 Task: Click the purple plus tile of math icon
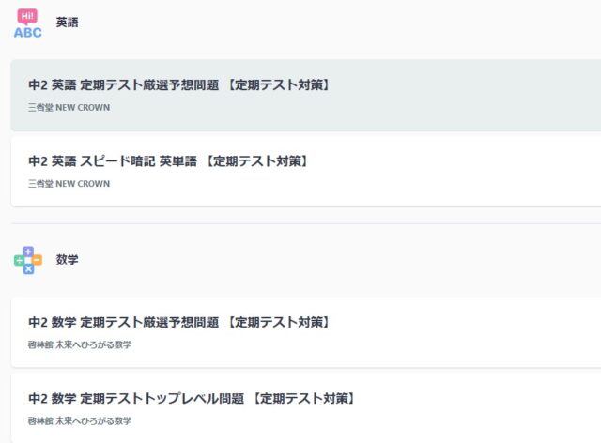point(28,252)
